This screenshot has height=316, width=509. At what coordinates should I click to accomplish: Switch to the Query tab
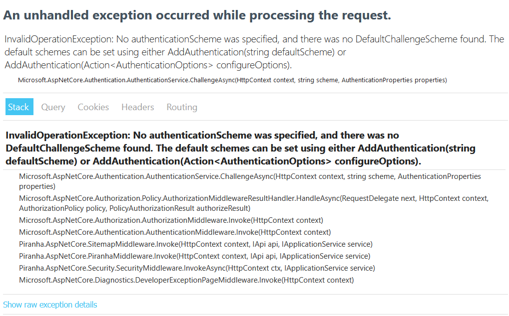[53, 107]
